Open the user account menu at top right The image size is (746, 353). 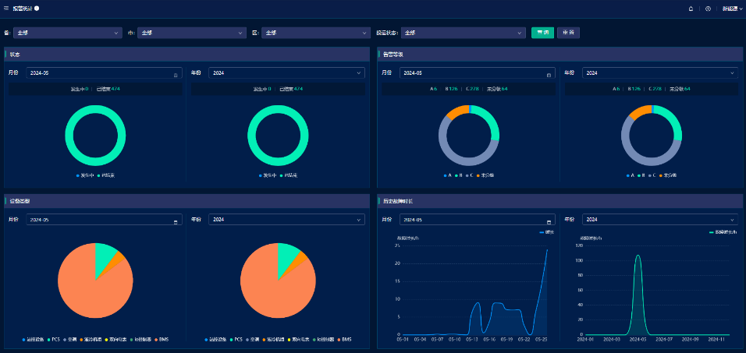(730, 9)
